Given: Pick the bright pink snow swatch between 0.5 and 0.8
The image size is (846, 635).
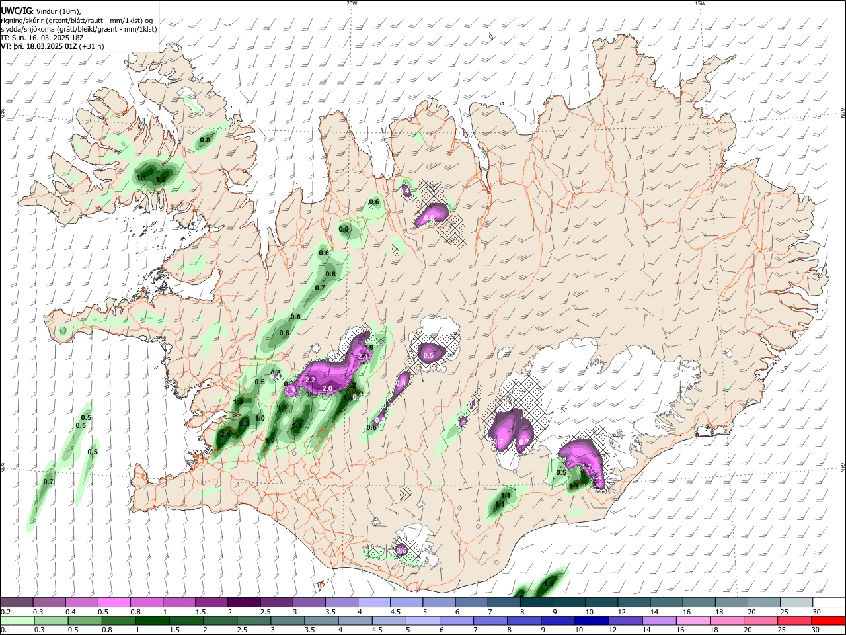Looking at the screenshot, I should [x=114, y=602].
